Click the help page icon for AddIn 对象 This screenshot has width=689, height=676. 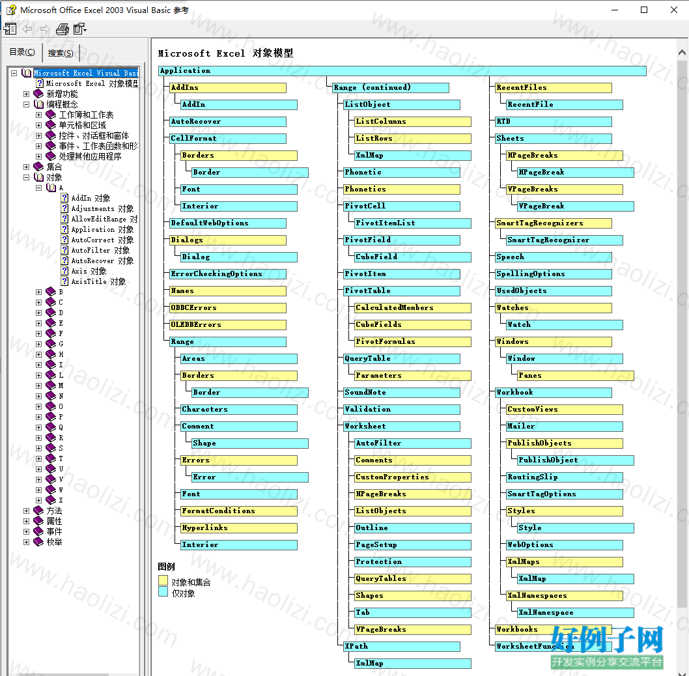click(x=64, y=198)
